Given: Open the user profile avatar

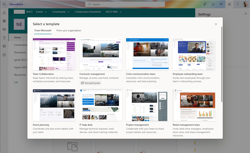Looking at the screenshot, I should click(245, 4).
